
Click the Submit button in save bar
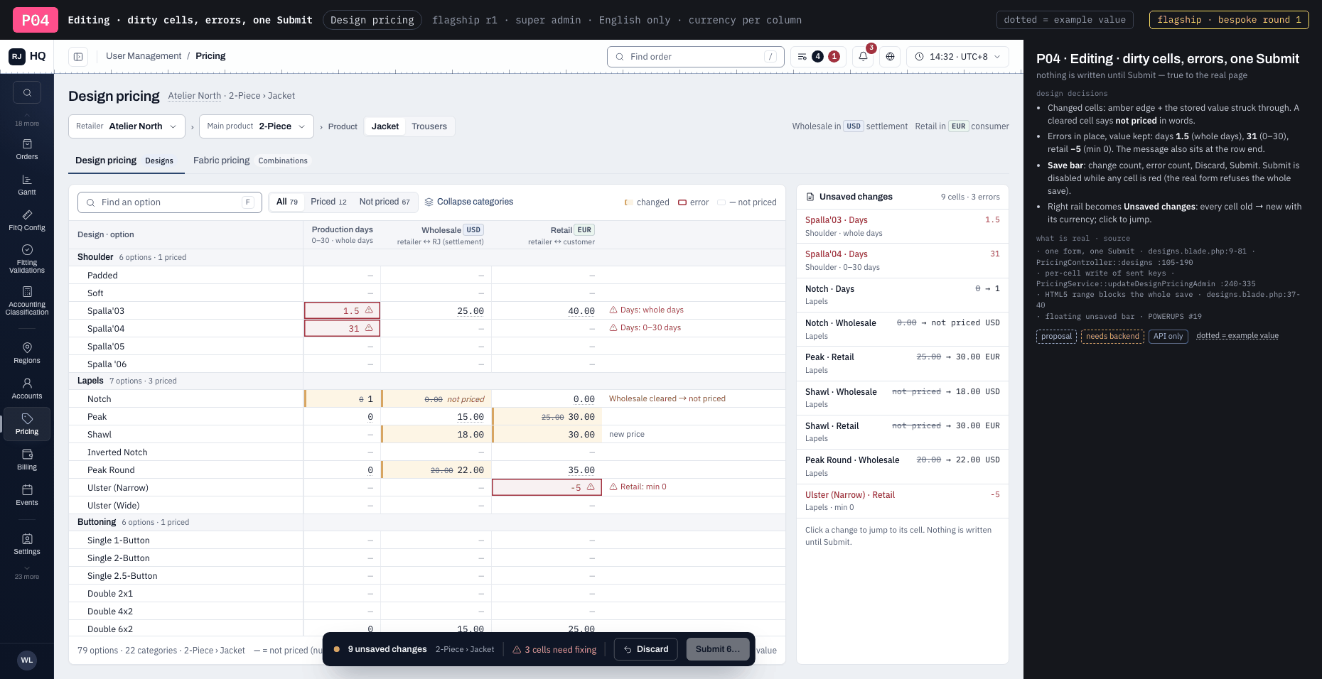click(x=718, y=649)
